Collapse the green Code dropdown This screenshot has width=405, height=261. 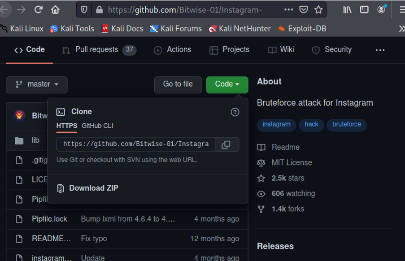(227, 84)
